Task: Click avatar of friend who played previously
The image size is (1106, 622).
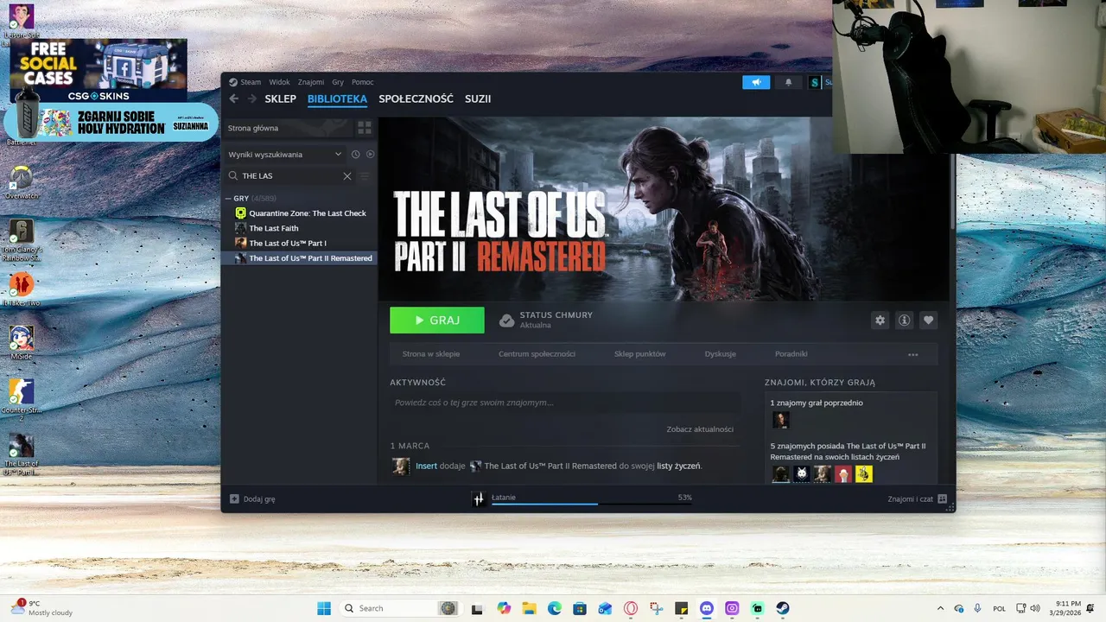Action: coord(780,421)
